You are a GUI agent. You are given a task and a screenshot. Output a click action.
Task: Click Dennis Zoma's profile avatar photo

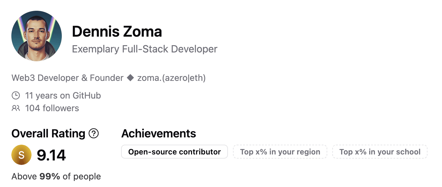coord(37,36)
